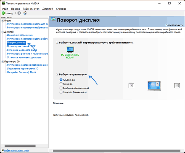Click the Восстановить link
This screenshot has width=185, height=153.
click(x=174, y=25)
